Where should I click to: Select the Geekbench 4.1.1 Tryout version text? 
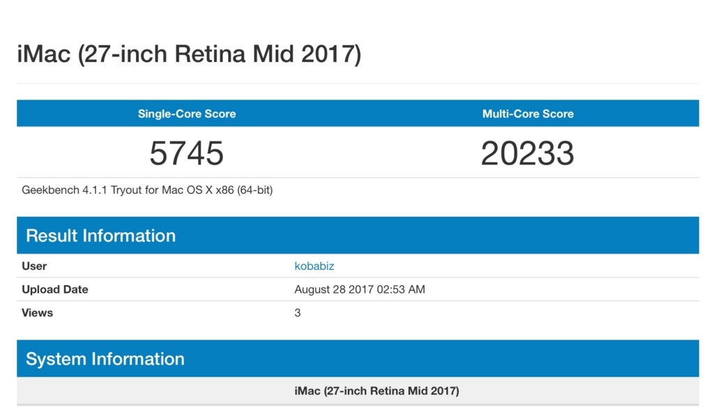[x=147, y=190]
